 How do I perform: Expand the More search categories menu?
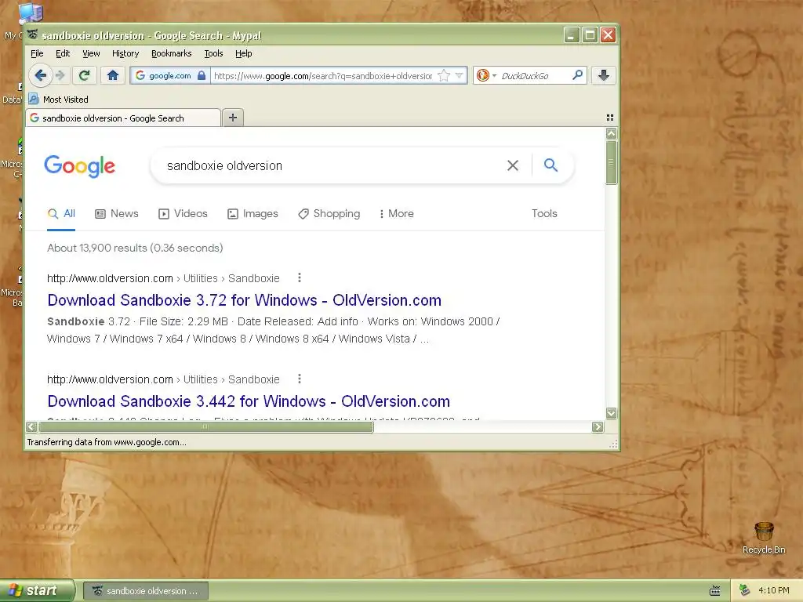396,213
